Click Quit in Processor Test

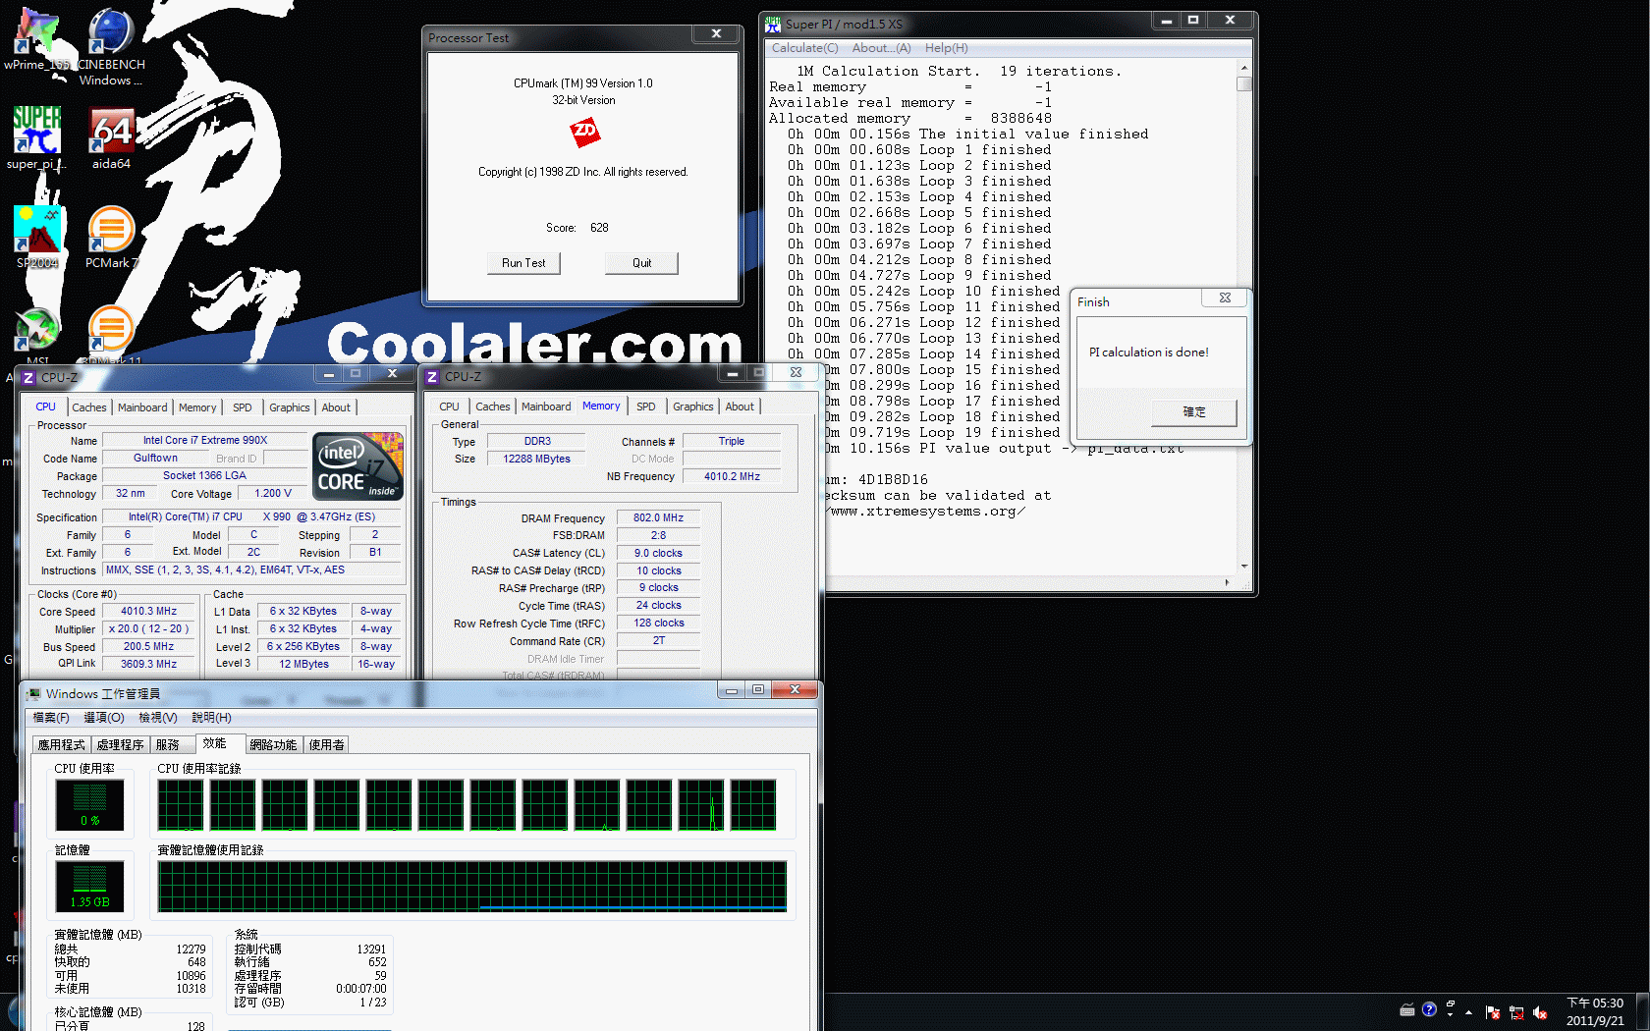tap(641, 263)
